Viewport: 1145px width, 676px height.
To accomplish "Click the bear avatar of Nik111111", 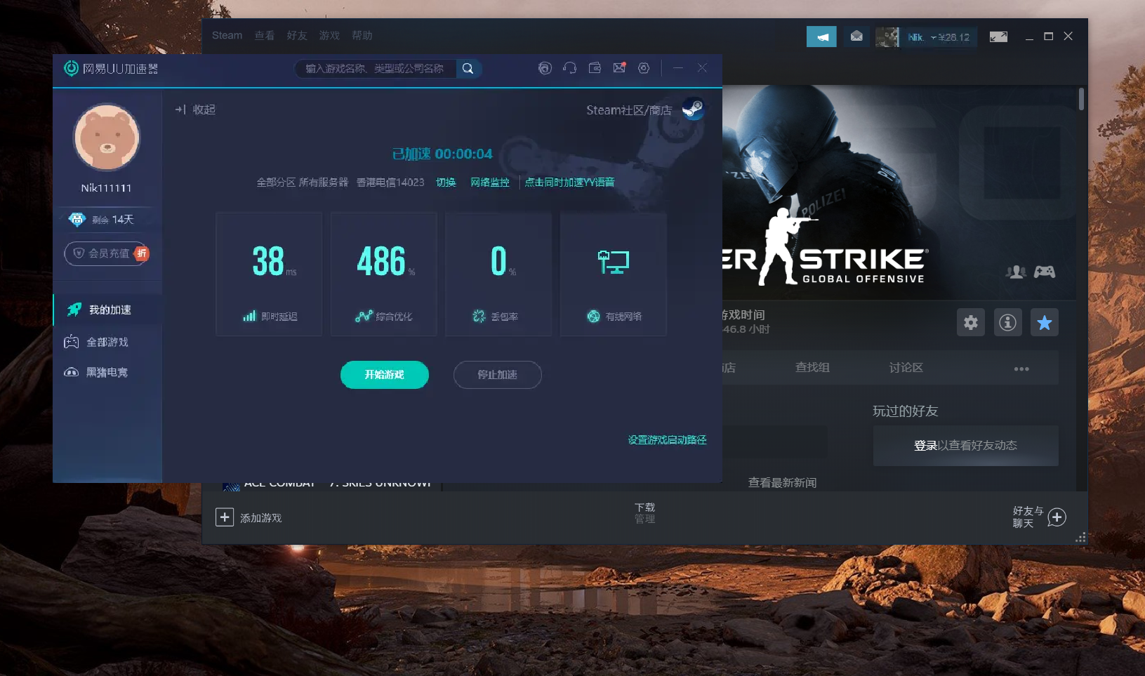I will coord(107,138).
